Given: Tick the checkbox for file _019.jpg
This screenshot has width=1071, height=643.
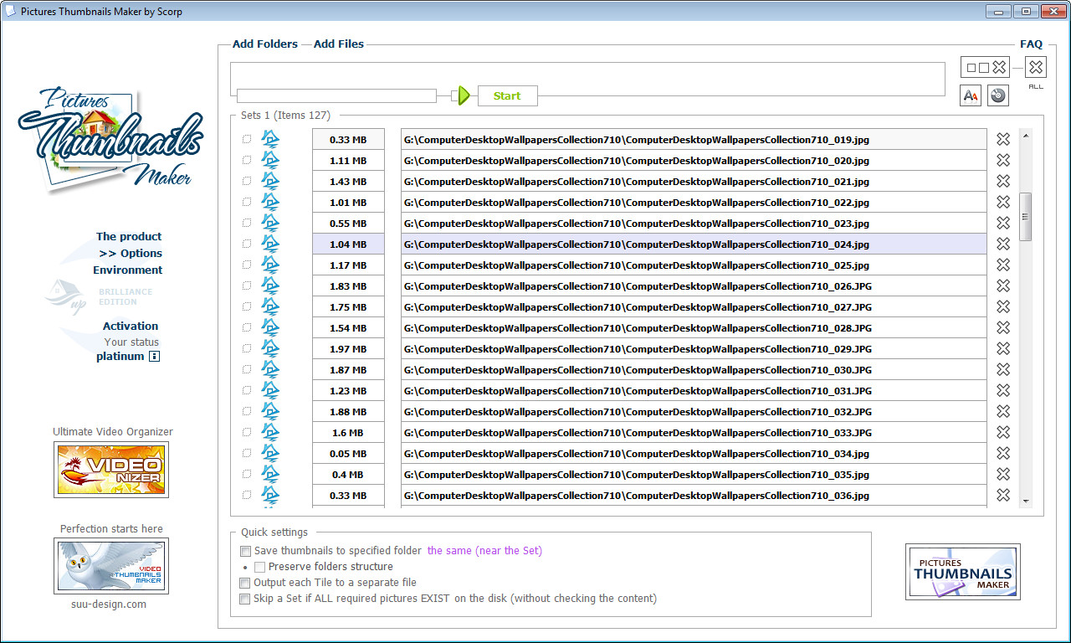Looking at the screenshot, I should (x=246, y=139).
